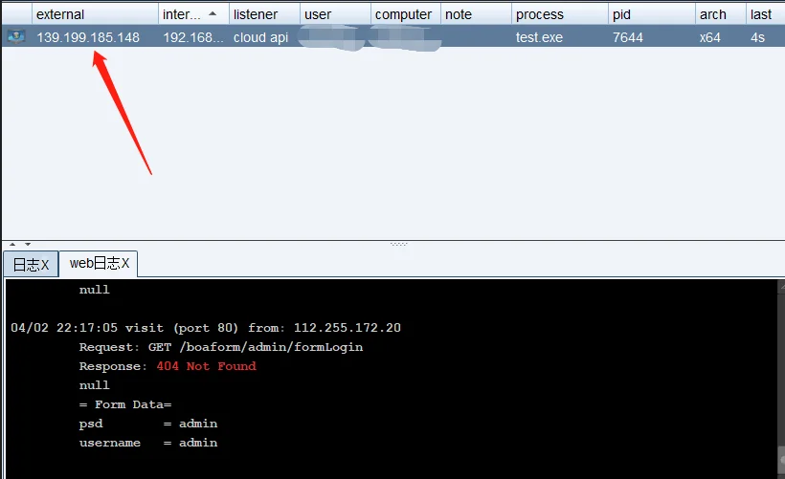The image size is (785, 479).
Task: Click the GET /boaform/admin/formLogin request line
Action: coord(221,347)
